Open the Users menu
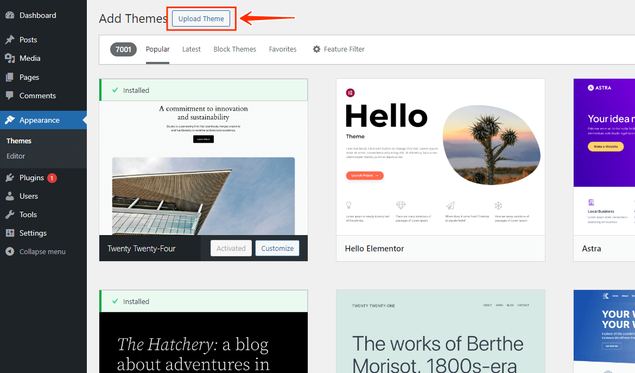The height and width of the screenshot is (373, 635). coord(43,196)
